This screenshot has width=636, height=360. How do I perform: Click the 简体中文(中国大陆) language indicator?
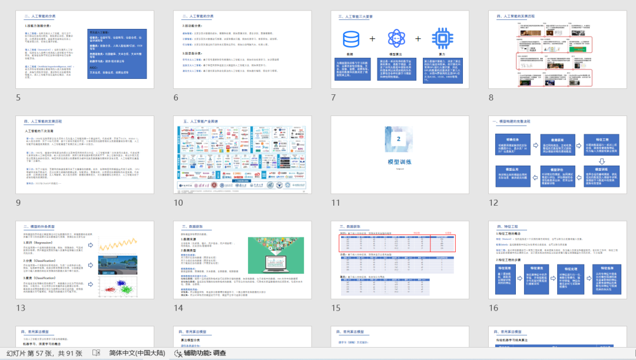coord(137,353)
